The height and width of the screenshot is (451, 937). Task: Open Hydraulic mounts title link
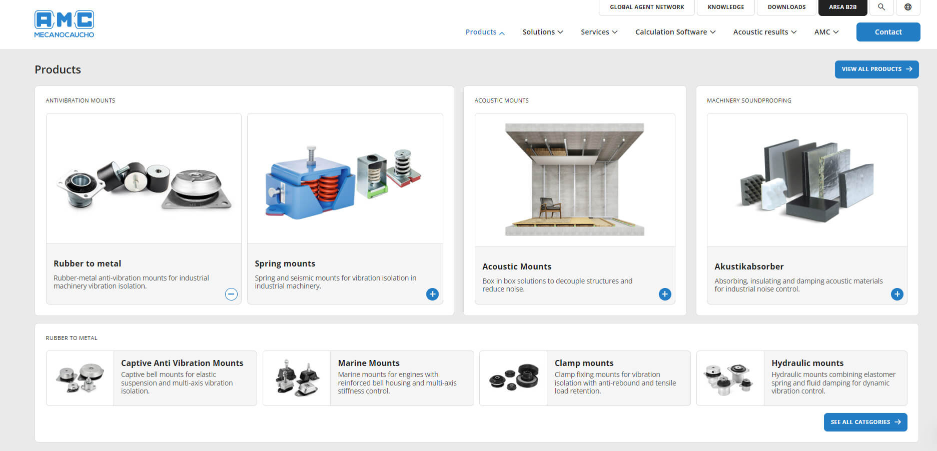pyautogui.click(x=807, y=363)
